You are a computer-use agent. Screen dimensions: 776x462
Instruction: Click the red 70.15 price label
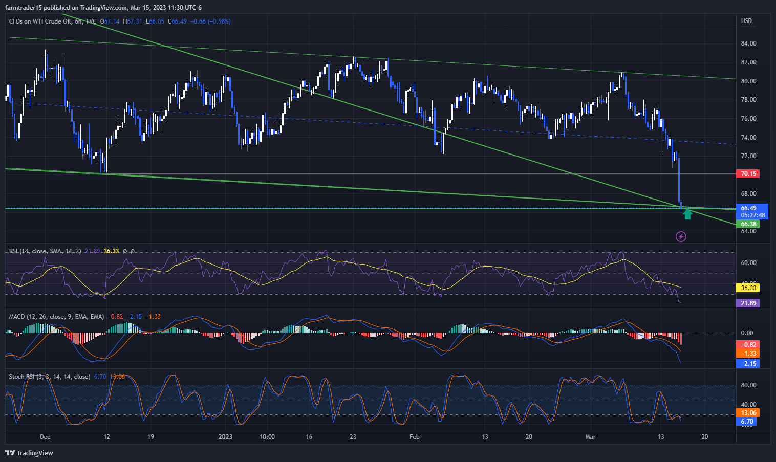pos(747,174)
